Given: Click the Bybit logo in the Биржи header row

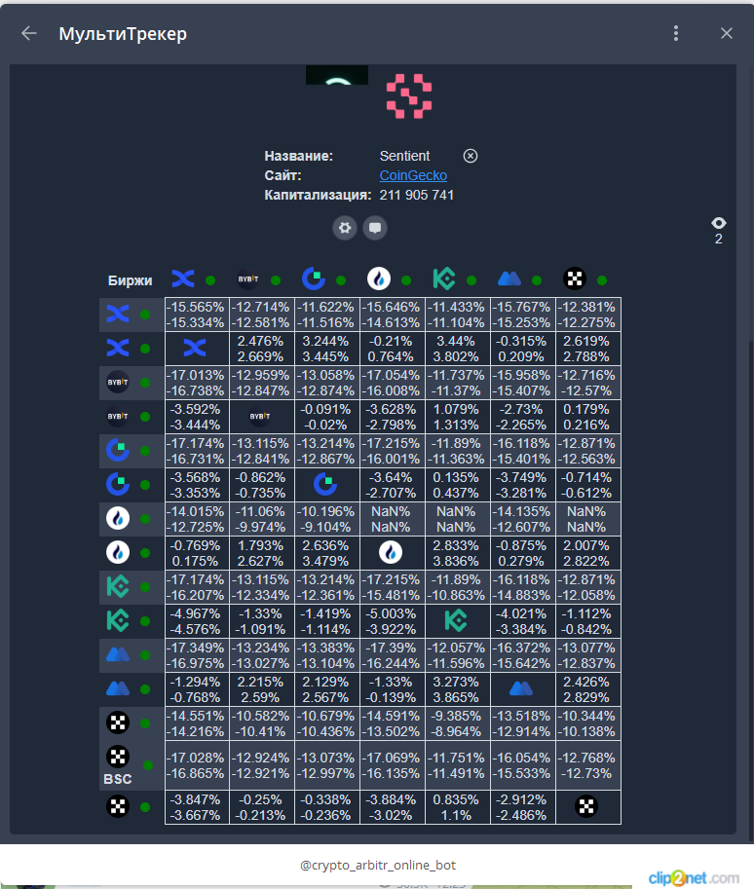Looking at the screenshot, I should coord(248,278).
